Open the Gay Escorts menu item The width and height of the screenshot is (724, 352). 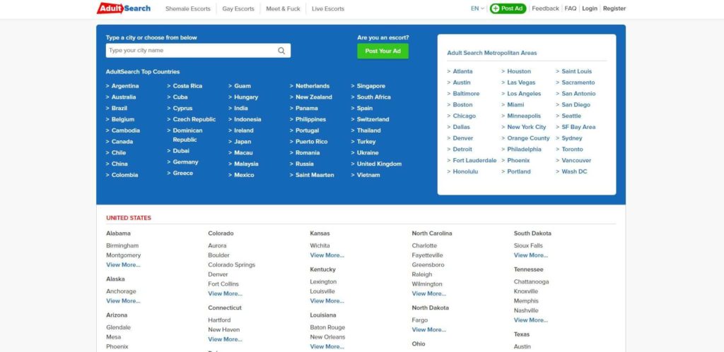click(238, 8)
